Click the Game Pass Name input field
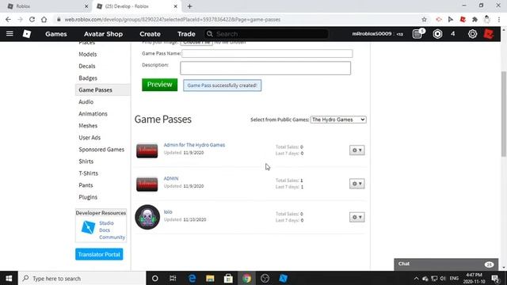 267,54
